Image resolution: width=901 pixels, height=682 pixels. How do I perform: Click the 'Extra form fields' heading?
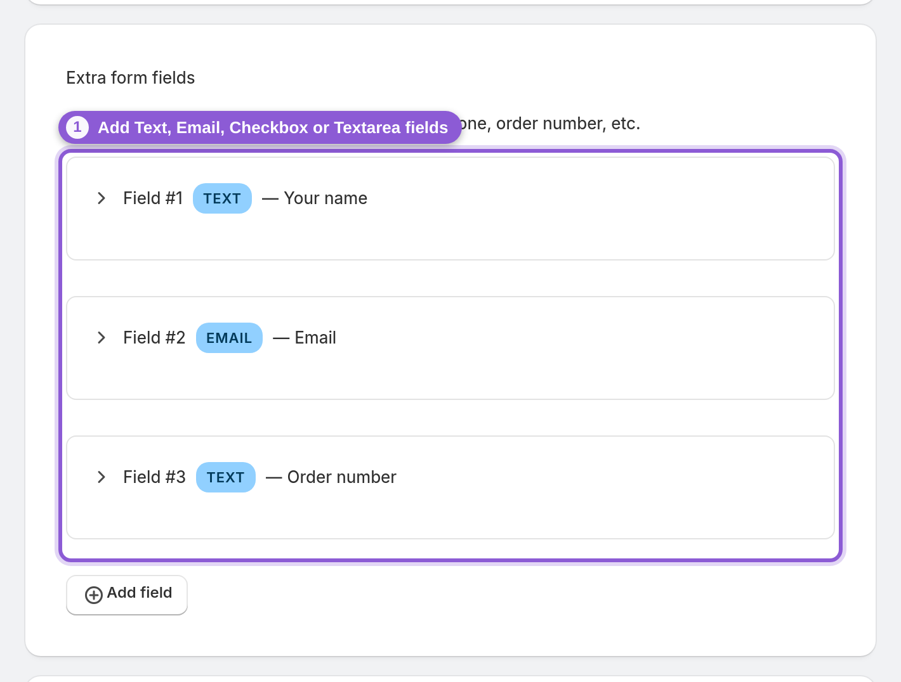(x=131, y=78)
